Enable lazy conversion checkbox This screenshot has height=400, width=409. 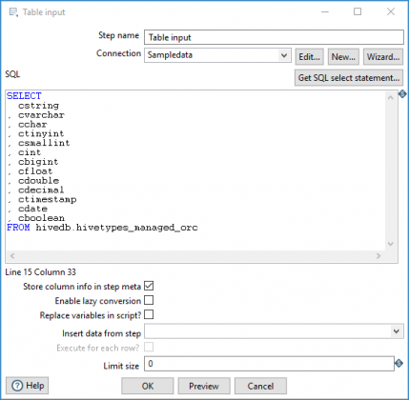point(149,300)
